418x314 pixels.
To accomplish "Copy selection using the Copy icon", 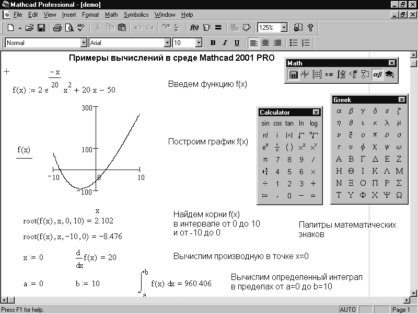I will tap(110, 28).
